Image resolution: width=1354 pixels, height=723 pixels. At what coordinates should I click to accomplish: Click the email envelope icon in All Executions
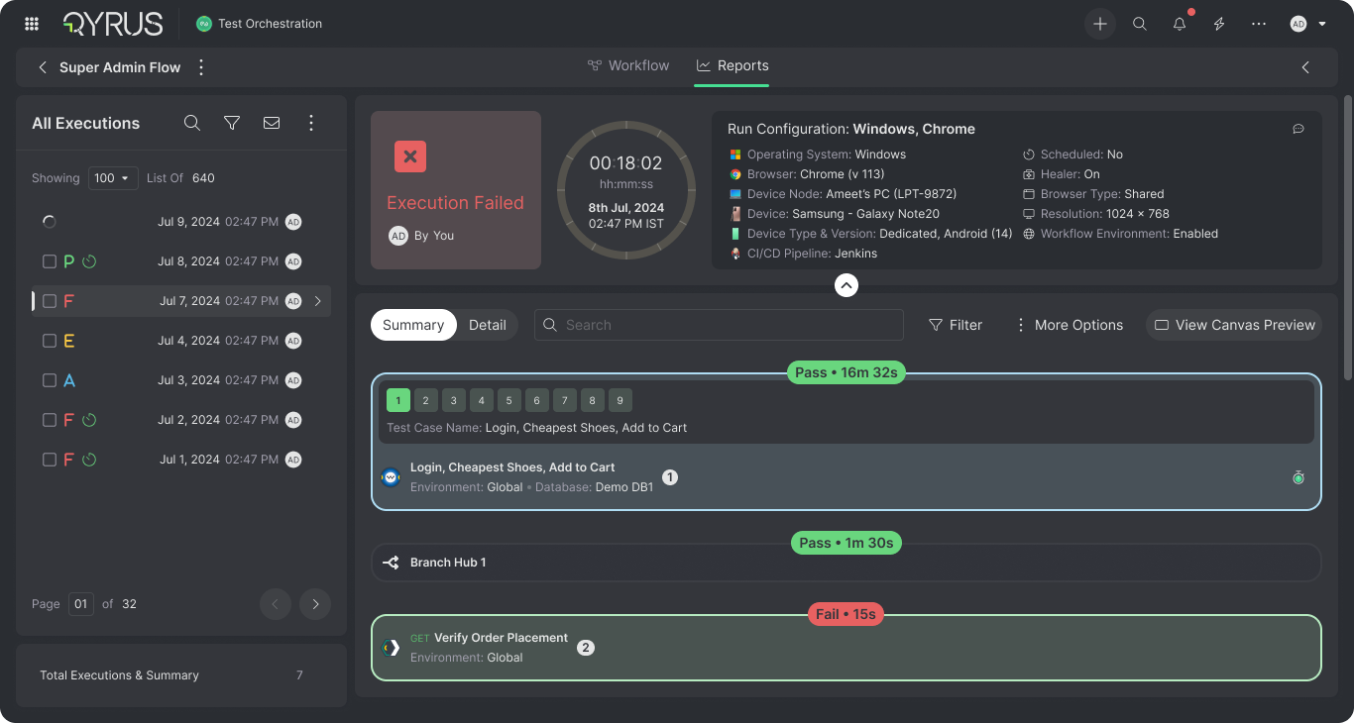tap(272, 123)
